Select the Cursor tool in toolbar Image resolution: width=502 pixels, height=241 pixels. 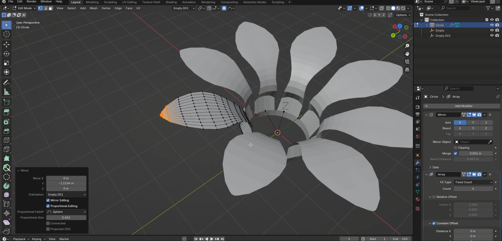pyautogui.click(x=7, y=34)
